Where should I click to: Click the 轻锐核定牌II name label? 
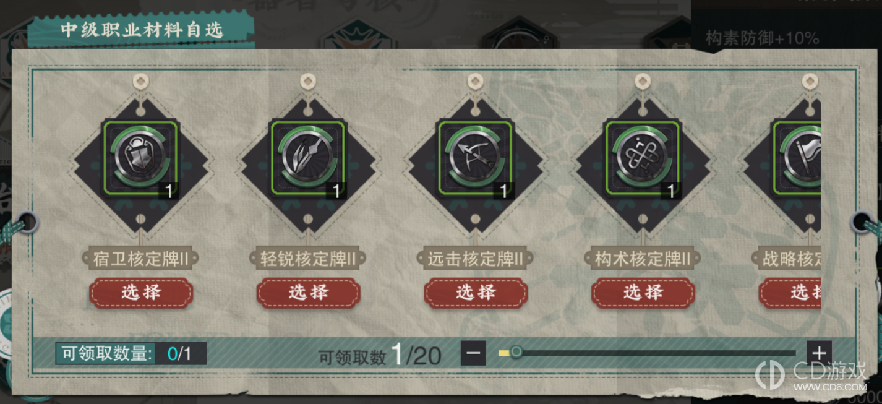(308, 259)
